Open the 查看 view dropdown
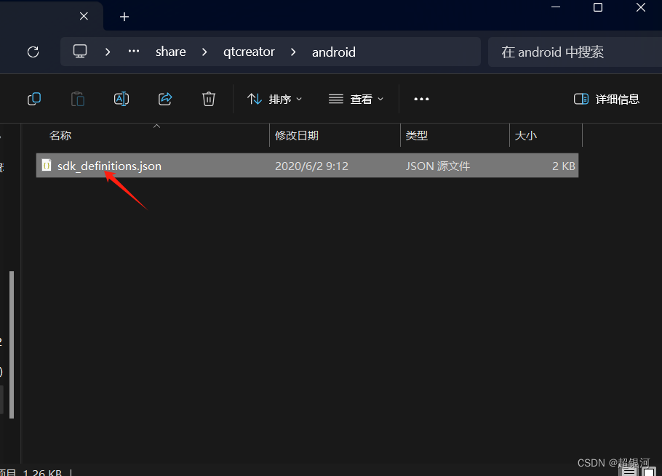The height and width of the screenshot is (476, 662). [356, 99]
